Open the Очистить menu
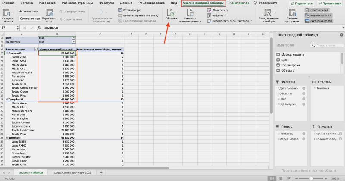This screenshot has height=181, width=345. pyautogui.click(x=218, y=10)
